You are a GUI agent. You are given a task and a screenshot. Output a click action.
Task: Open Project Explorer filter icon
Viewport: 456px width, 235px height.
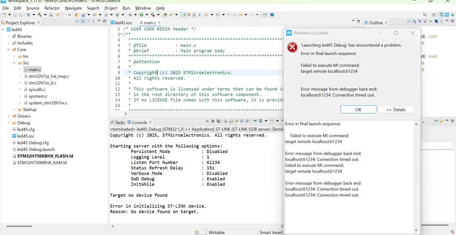88,21
